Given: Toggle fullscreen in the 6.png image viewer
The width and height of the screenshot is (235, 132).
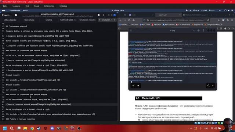Looking at the screenshot, I should tap(131, 30).
